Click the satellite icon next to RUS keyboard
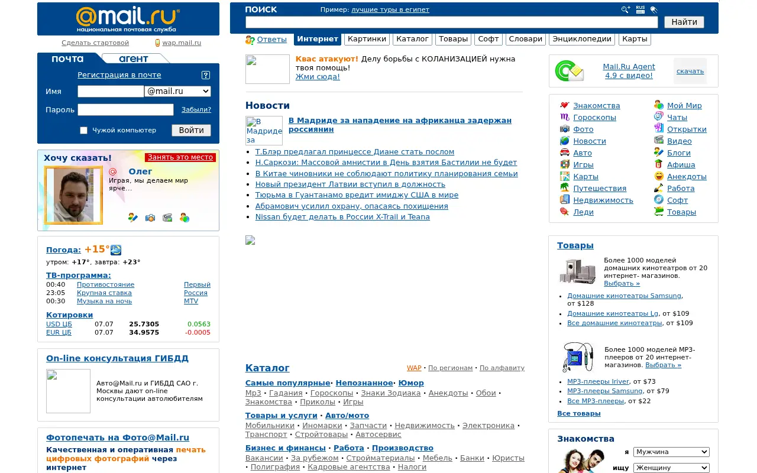Image resolution: width=757 pixels, height=473 pixels. (x=654, y=9)
